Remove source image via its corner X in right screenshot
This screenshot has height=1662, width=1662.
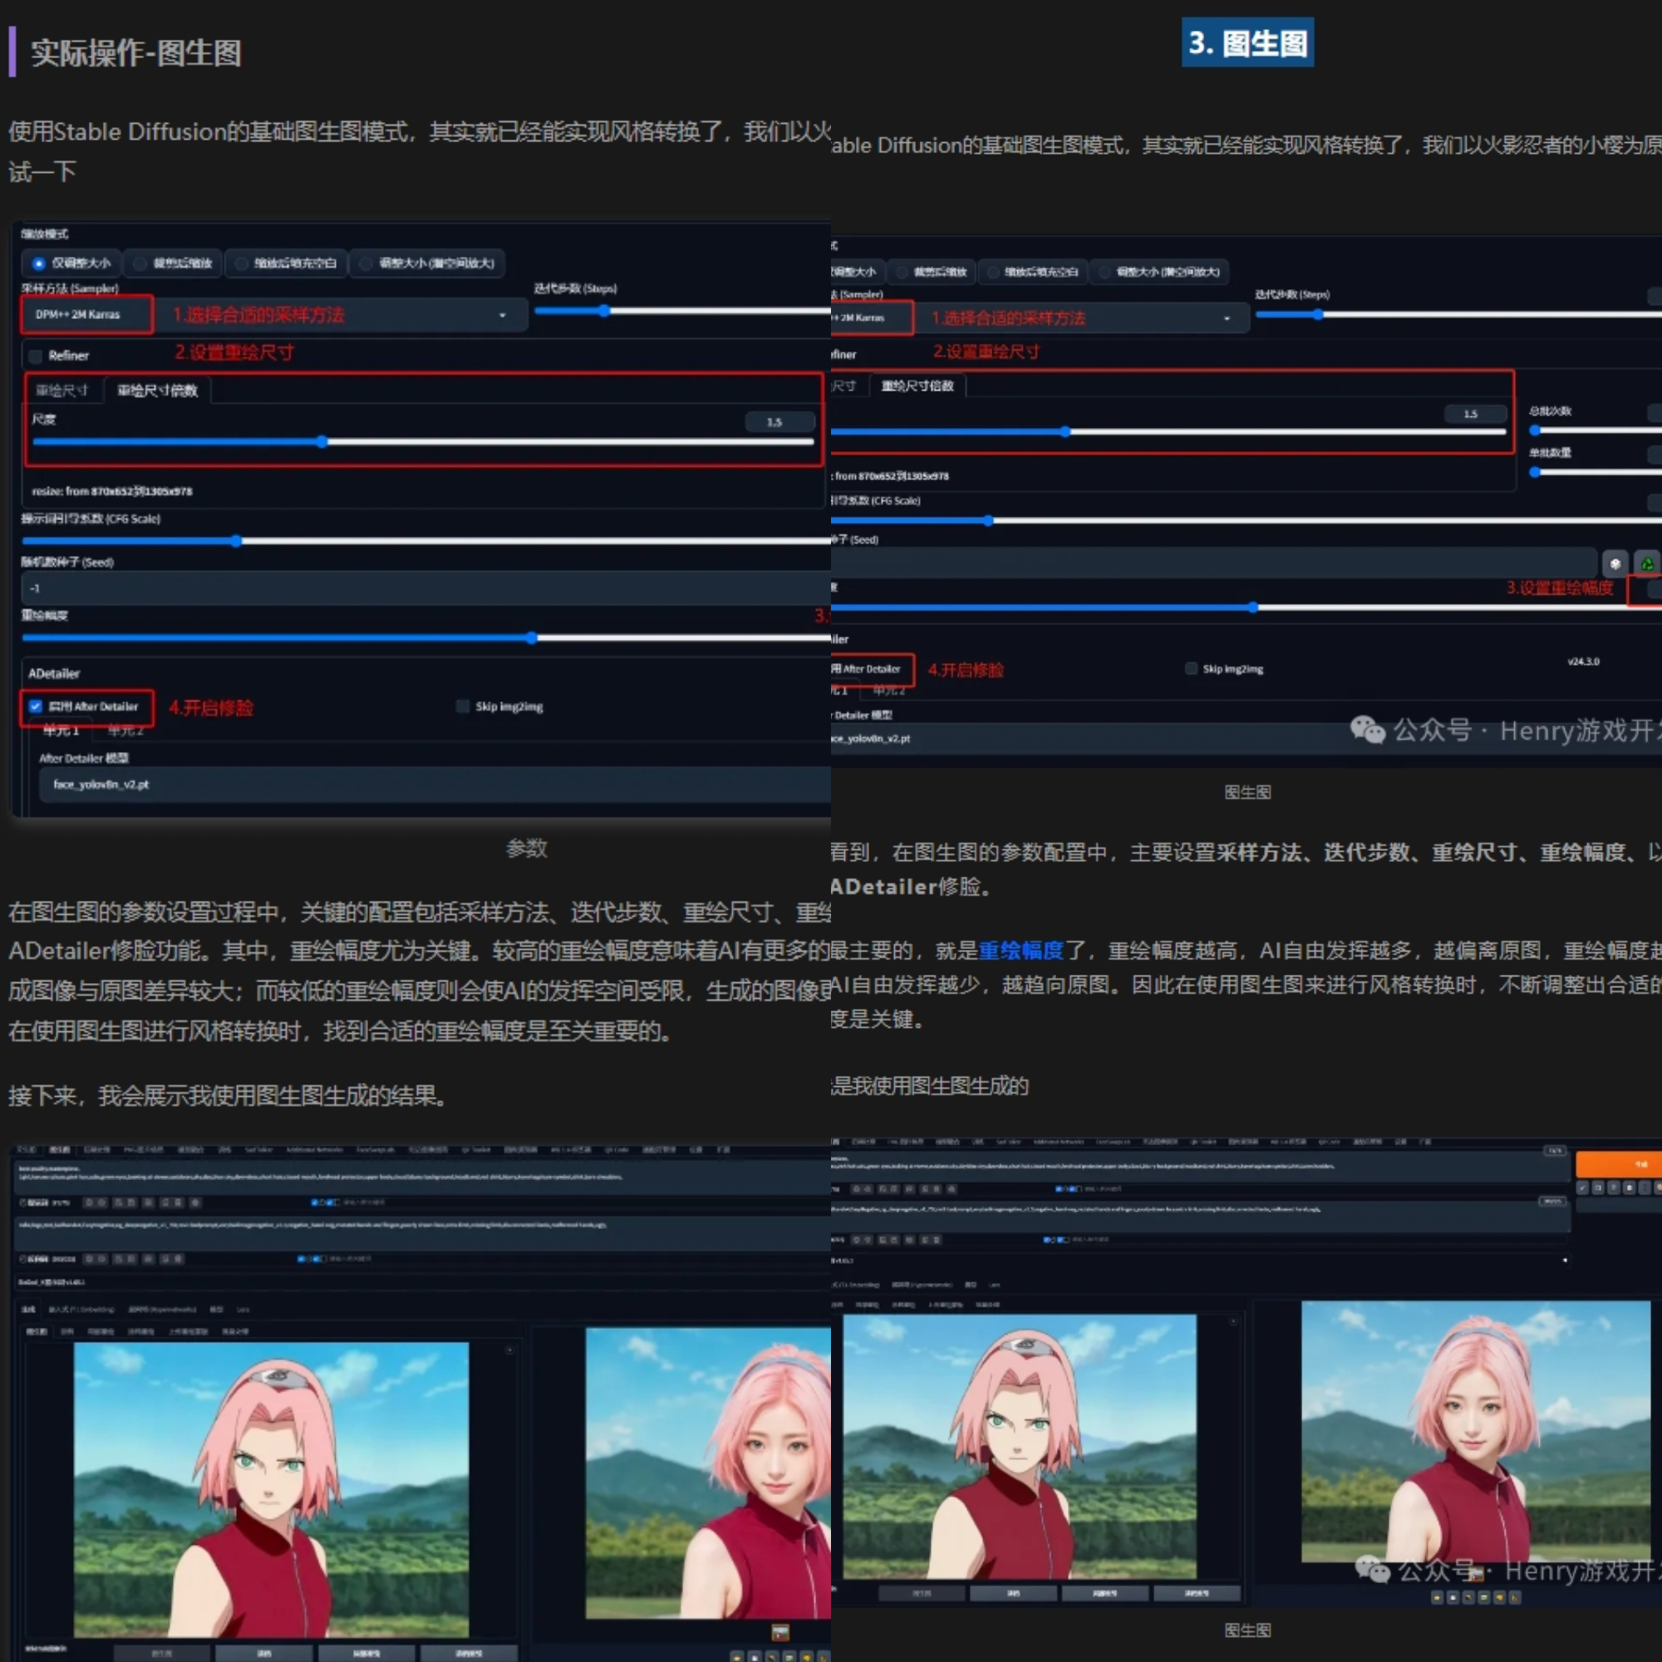coord(1232,1321)
